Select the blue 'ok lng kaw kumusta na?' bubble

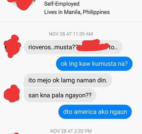coord(94,64)
